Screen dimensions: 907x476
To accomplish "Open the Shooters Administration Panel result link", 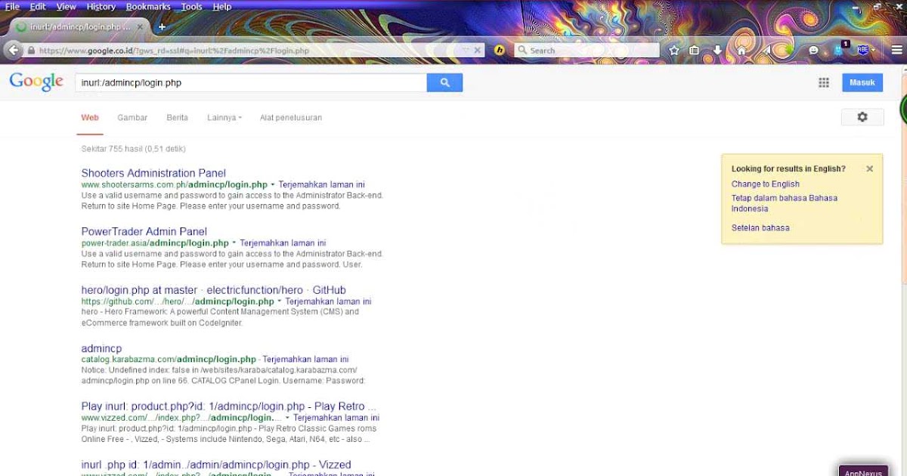I will pos(153,173).
